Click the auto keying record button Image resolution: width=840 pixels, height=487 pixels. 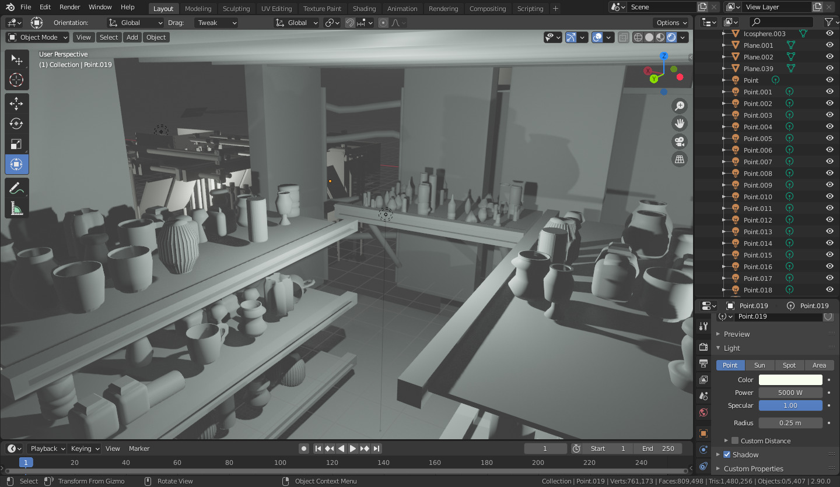click(304, 449)
